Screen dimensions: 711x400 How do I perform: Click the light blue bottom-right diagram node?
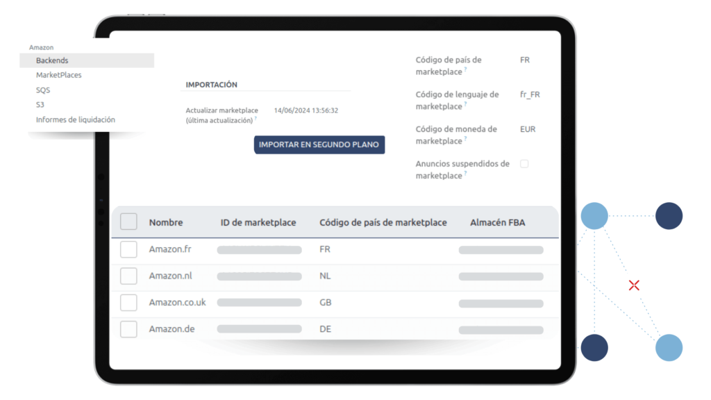coord(669,347)
